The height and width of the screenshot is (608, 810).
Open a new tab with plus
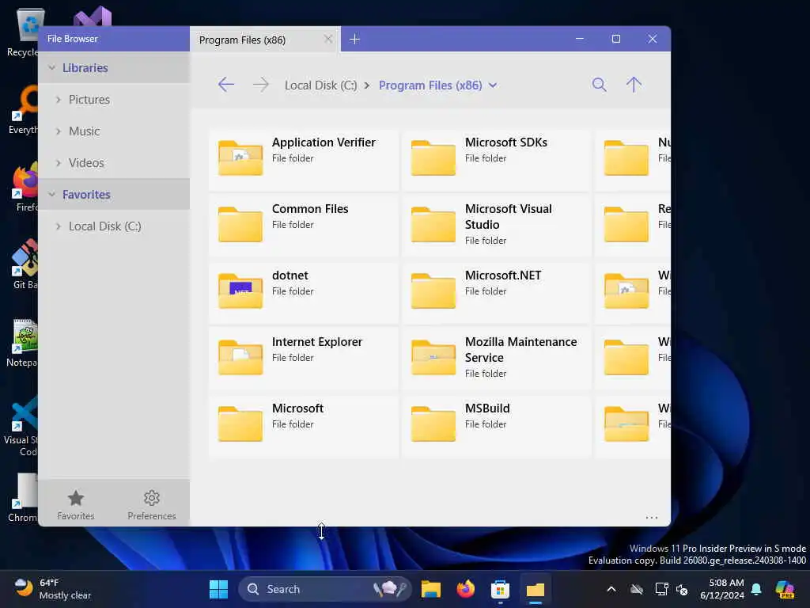[x=354, y=40]
